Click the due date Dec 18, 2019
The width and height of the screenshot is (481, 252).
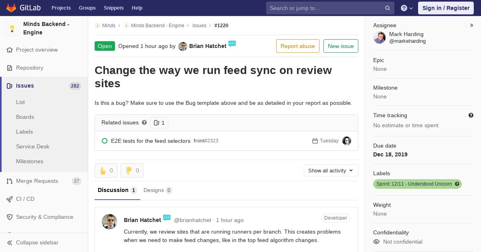390,155
